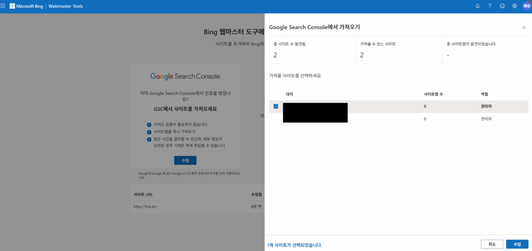Click the 수정됨 column header
The width and height of the screenshot is (532, 251).
[256, 195]
